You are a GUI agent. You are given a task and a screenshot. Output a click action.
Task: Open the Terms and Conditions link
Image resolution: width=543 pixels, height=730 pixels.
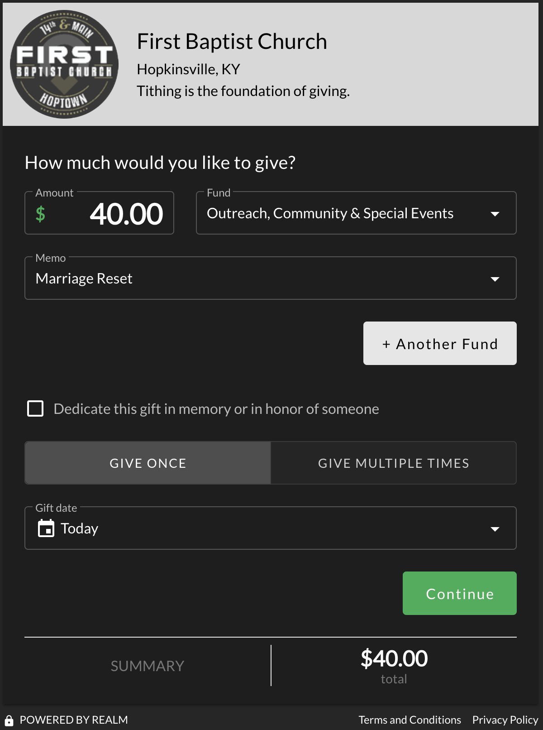tap(410, 720)
